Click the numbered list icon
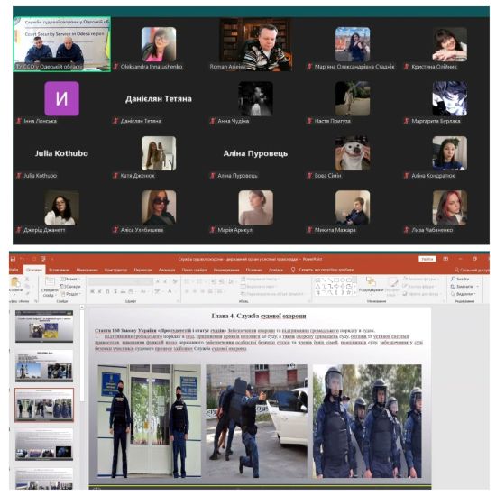Screen dimensions: 496x496 point(199,280)
